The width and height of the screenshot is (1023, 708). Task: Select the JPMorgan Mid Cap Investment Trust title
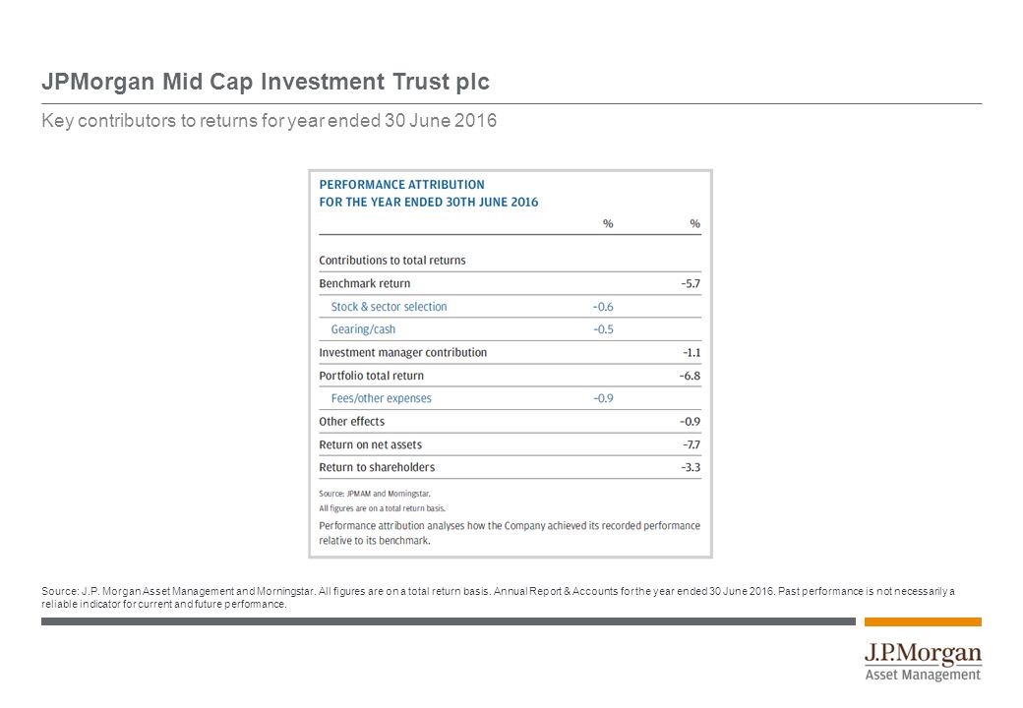(x=266, y=83)
